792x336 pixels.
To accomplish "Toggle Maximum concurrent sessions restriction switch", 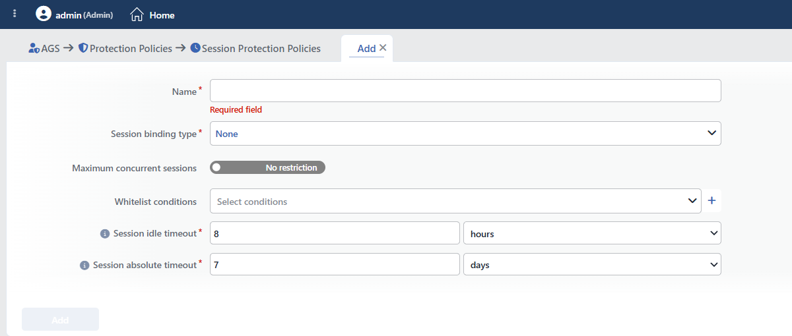I will (x=268, y=168).
